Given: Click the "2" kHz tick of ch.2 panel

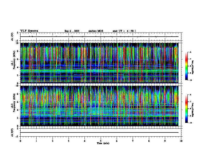Looking at the screenshot, I should pos(18,118).
